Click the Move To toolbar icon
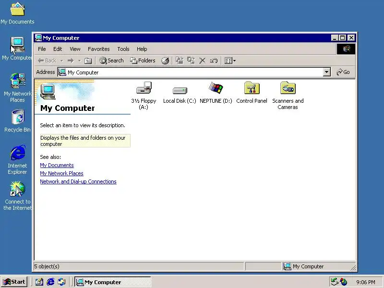Viewport: 384px width, 288px height. (180, 60)
